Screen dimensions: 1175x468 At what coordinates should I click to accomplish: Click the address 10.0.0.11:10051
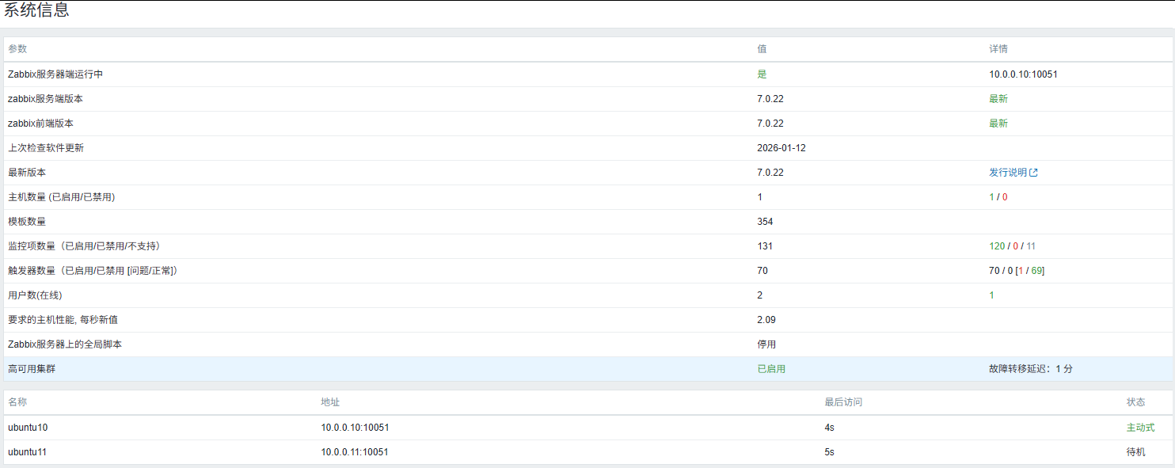click(355, 452)
